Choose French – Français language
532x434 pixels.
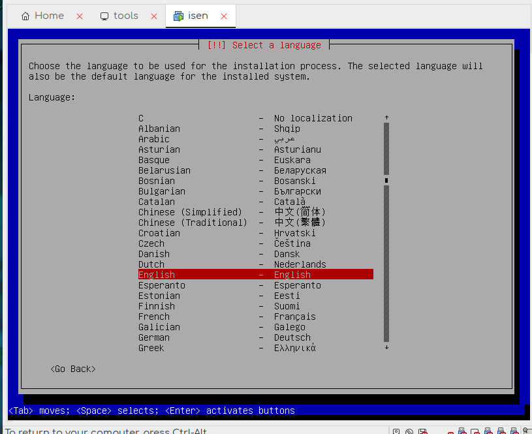point(255,317)
